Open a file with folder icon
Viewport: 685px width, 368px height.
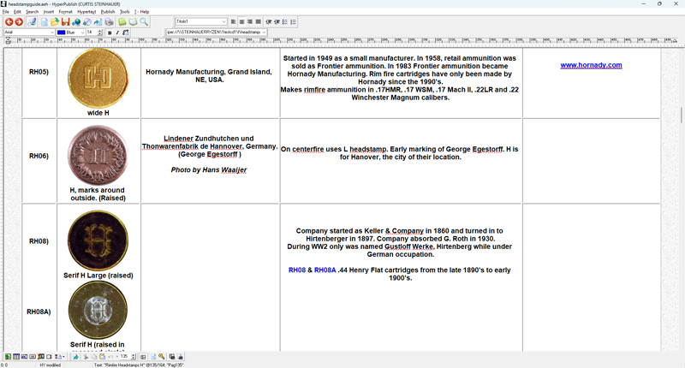[55, 22]
